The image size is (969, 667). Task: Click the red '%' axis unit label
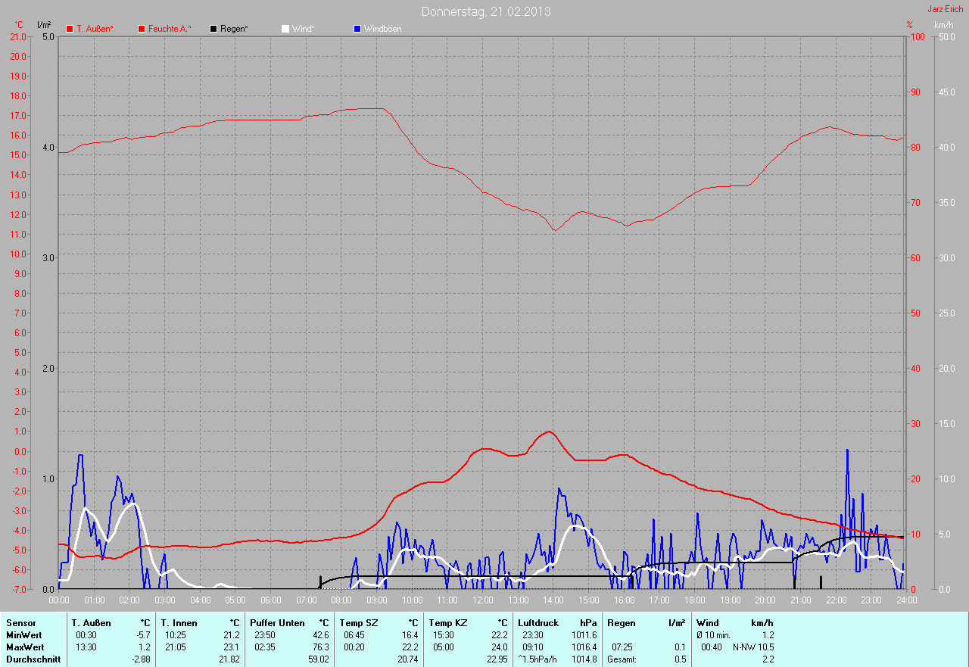[910, 25]
